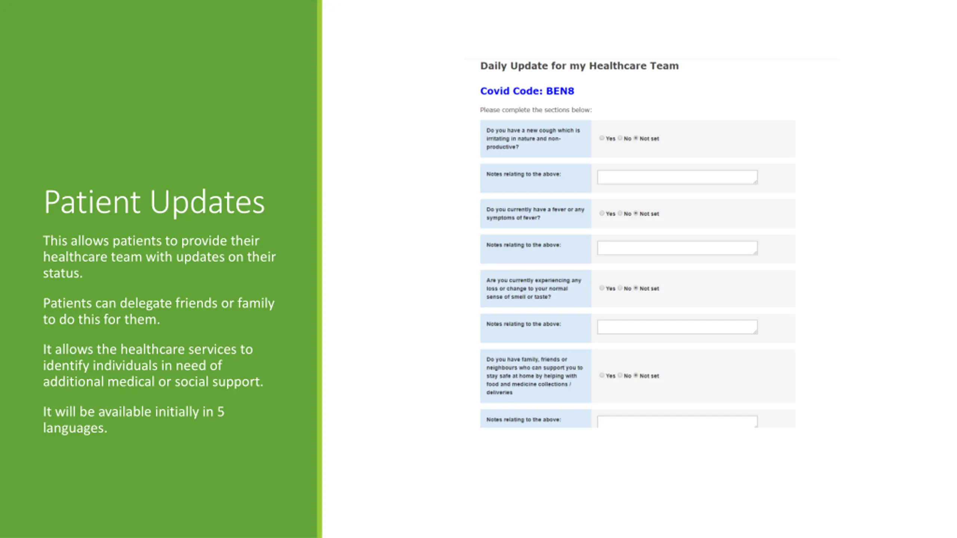This screenshot has width=957, height=538.
Task: Choose Not set for the new cough question
Action: coord(636,138)
